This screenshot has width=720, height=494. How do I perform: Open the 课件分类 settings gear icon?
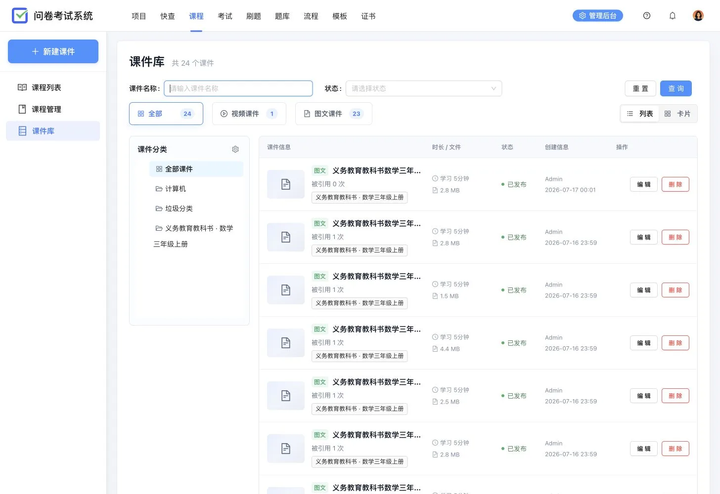235,149
